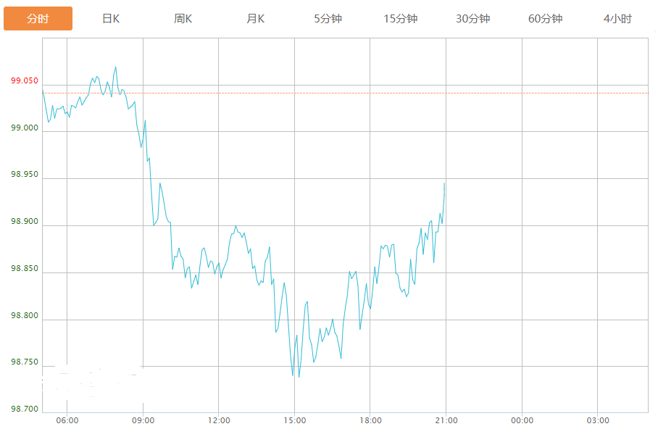
Task: Click the 21:00 time axis label
Action: click(446, 420)
